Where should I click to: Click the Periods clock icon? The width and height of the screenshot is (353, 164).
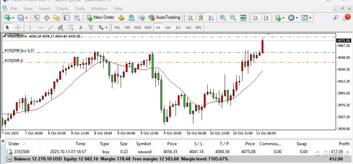[x=291, y=18]
